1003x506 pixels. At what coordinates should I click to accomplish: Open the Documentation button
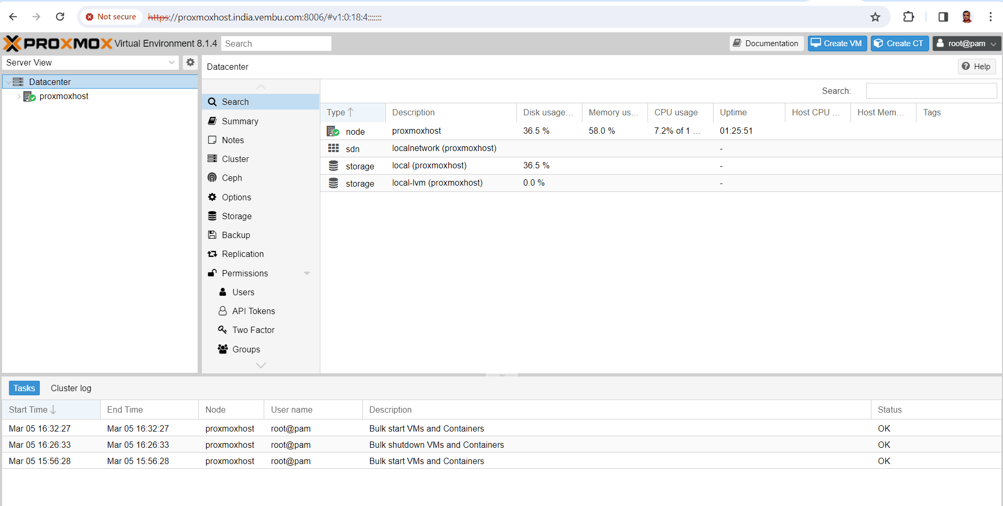[766, 44]
